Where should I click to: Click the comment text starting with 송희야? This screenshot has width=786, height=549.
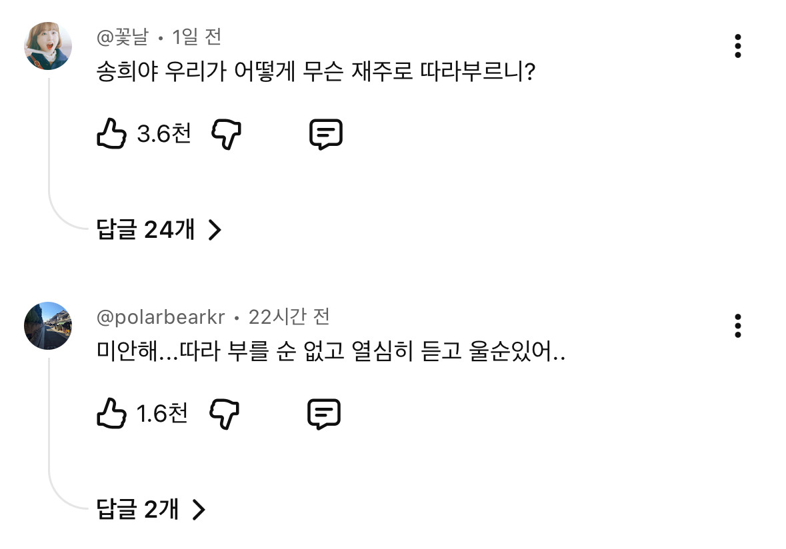(x=317, y=71)
